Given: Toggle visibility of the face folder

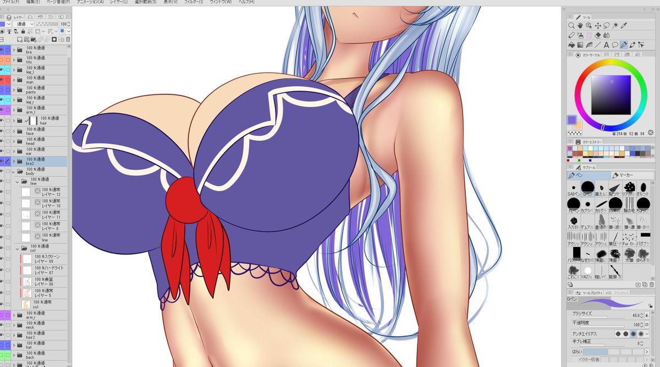Looking at the screenshot, I should [2, 131].
